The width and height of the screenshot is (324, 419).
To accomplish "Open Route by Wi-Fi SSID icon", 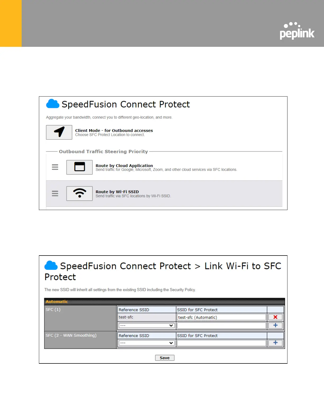I will [x=79, y=193].
